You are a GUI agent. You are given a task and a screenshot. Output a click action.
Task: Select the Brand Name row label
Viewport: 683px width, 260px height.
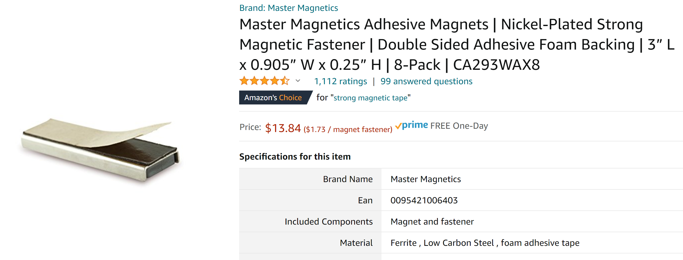[348, 179]
